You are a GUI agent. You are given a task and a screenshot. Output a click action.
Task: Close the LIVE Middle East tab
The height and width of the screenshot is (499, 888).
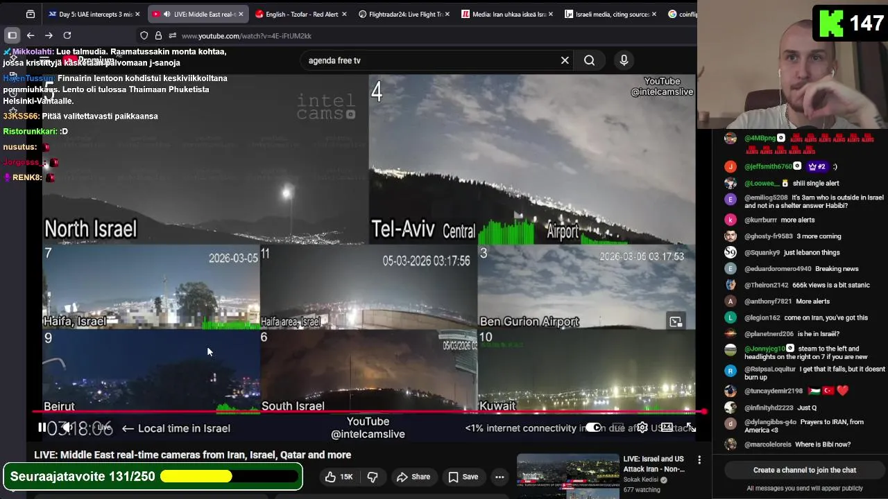[241, 14]
